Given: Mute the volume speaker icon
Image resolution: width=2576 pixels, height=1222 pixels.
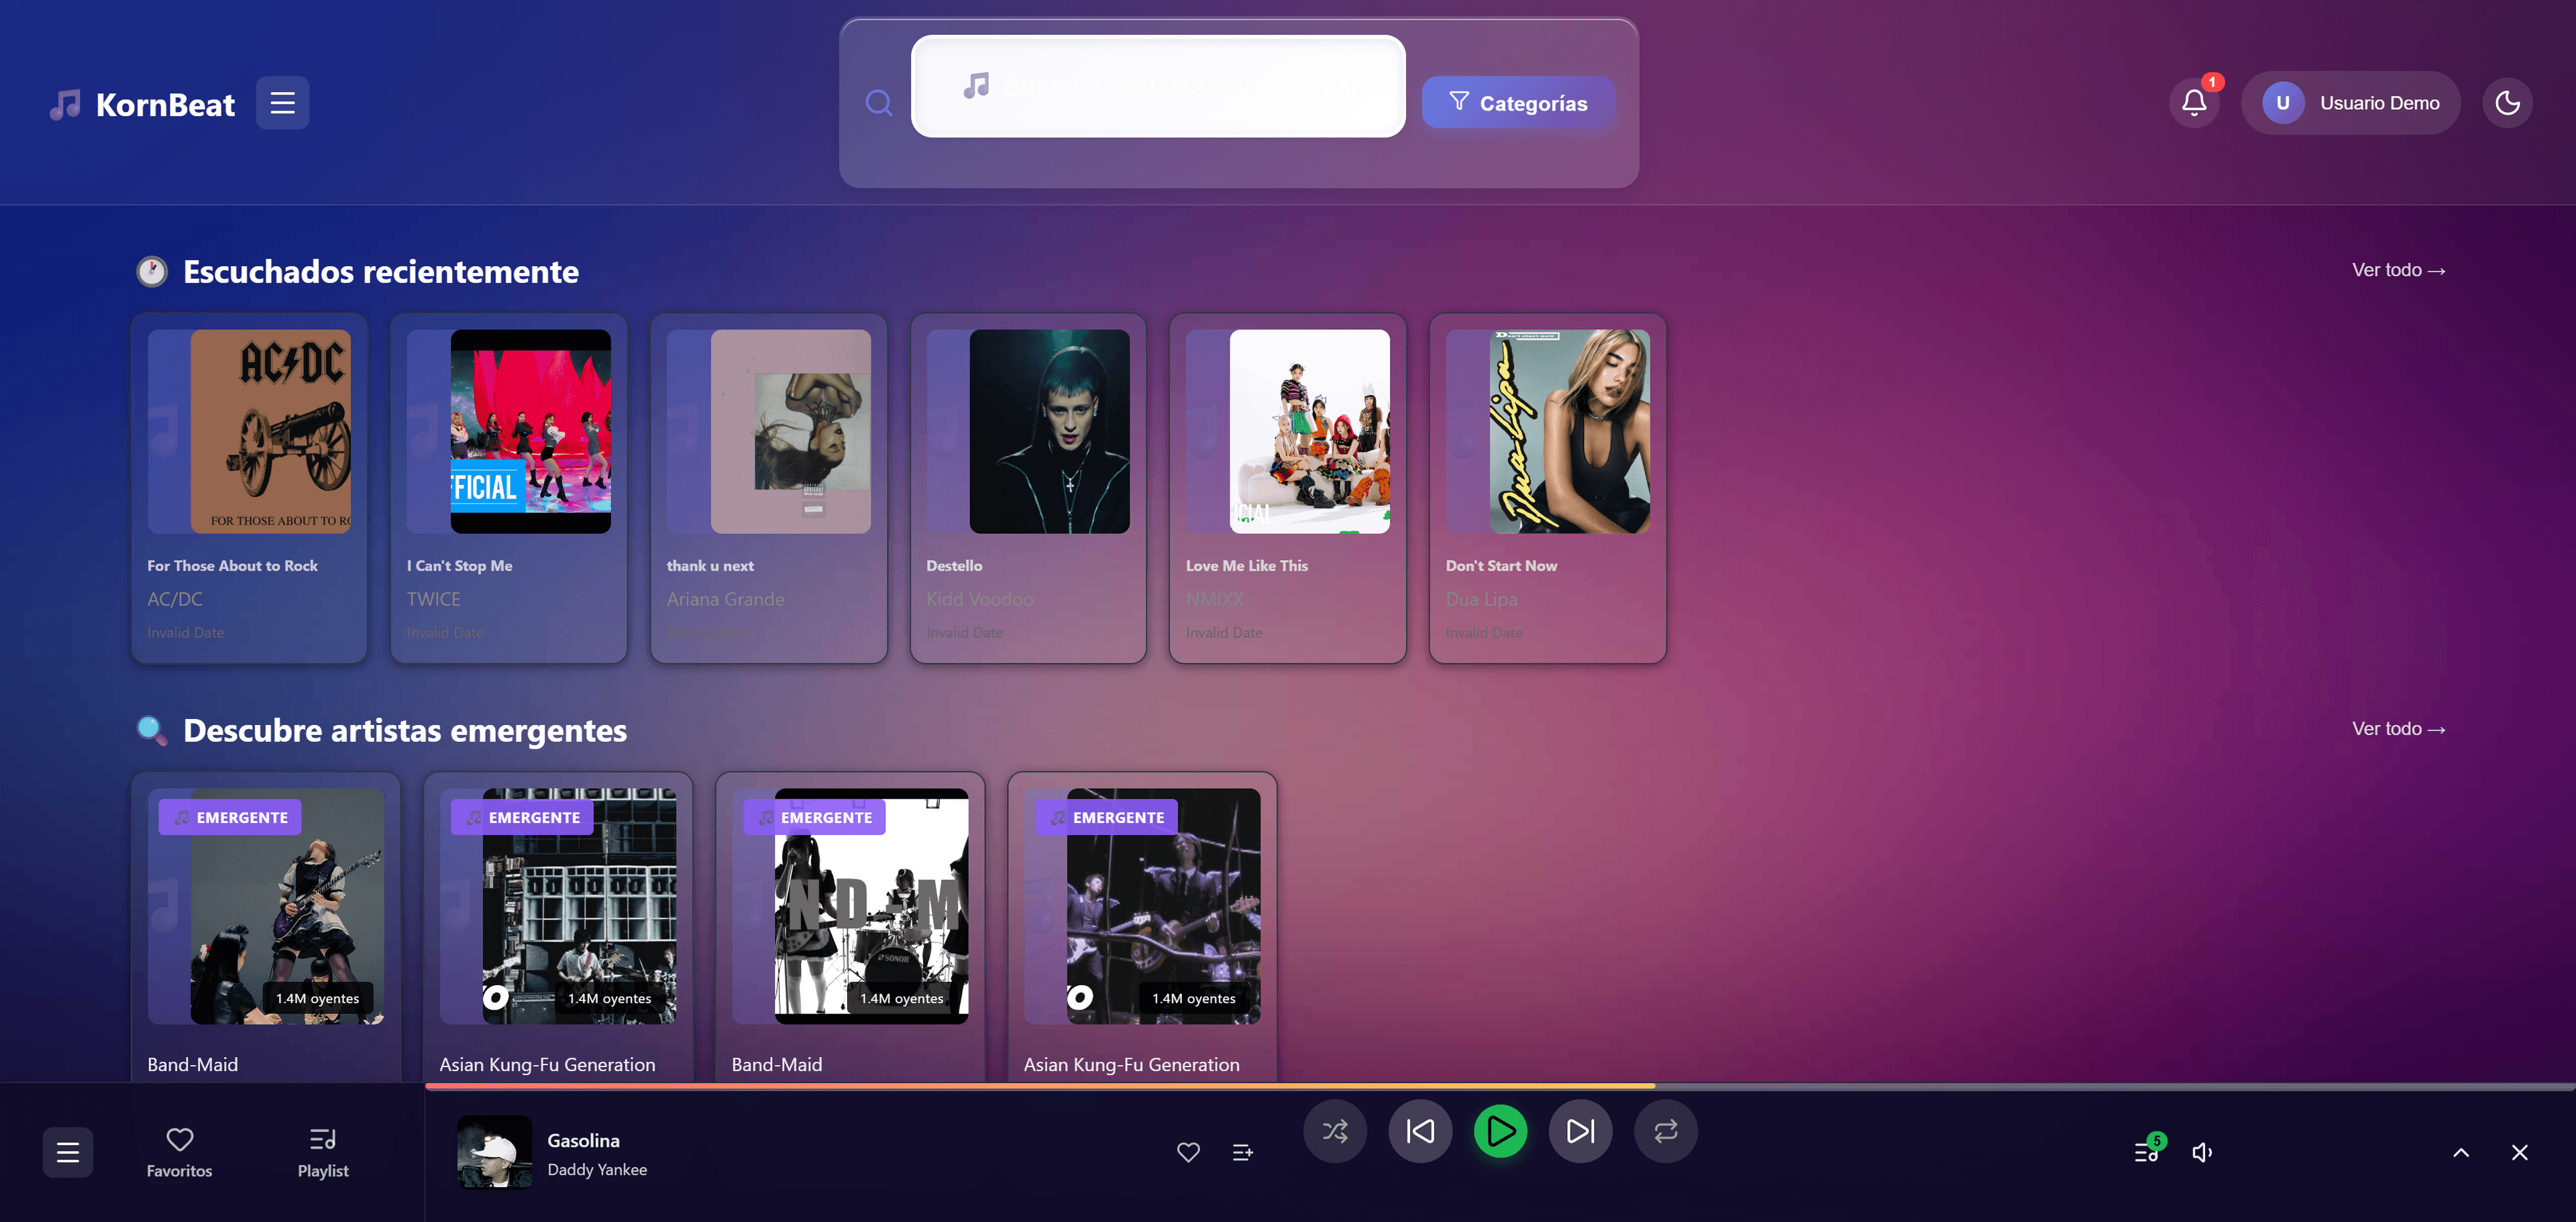Looking at the screenshot, I should 2202,1152.
